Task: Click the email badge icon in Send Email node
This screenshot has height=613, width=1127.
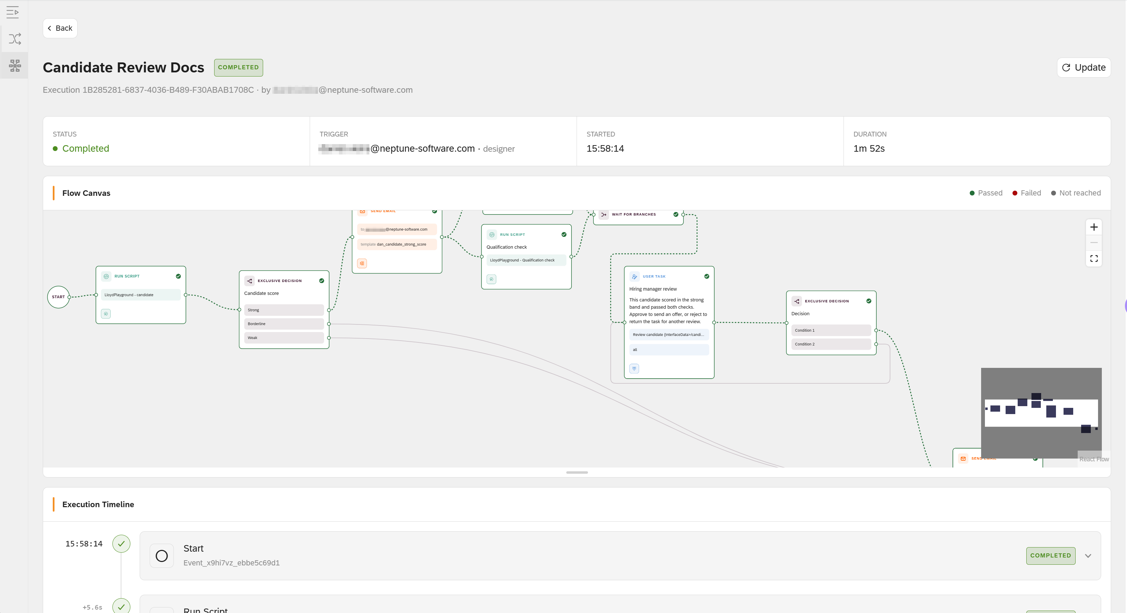Action: tap(362, 263)
